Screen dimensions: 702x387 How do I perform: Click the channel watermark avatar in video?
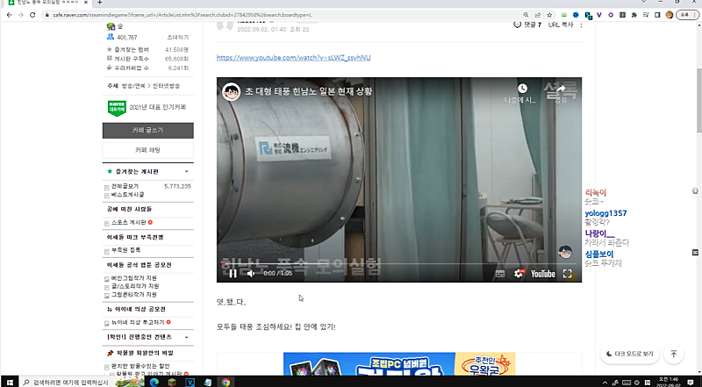coord(565,252)
